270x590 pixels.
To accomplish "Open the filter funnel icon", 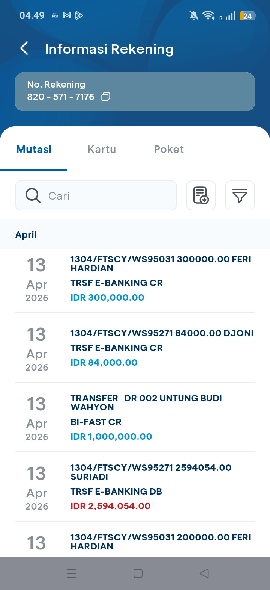I will 240,195.
